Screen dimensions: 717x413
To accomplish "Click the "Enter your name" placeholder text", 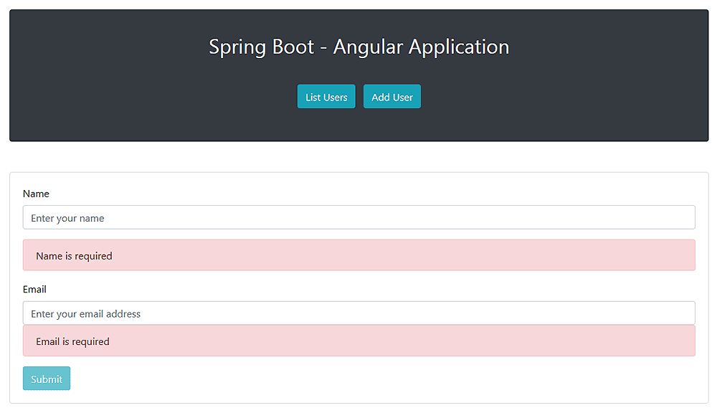I will tap(67, 218).
